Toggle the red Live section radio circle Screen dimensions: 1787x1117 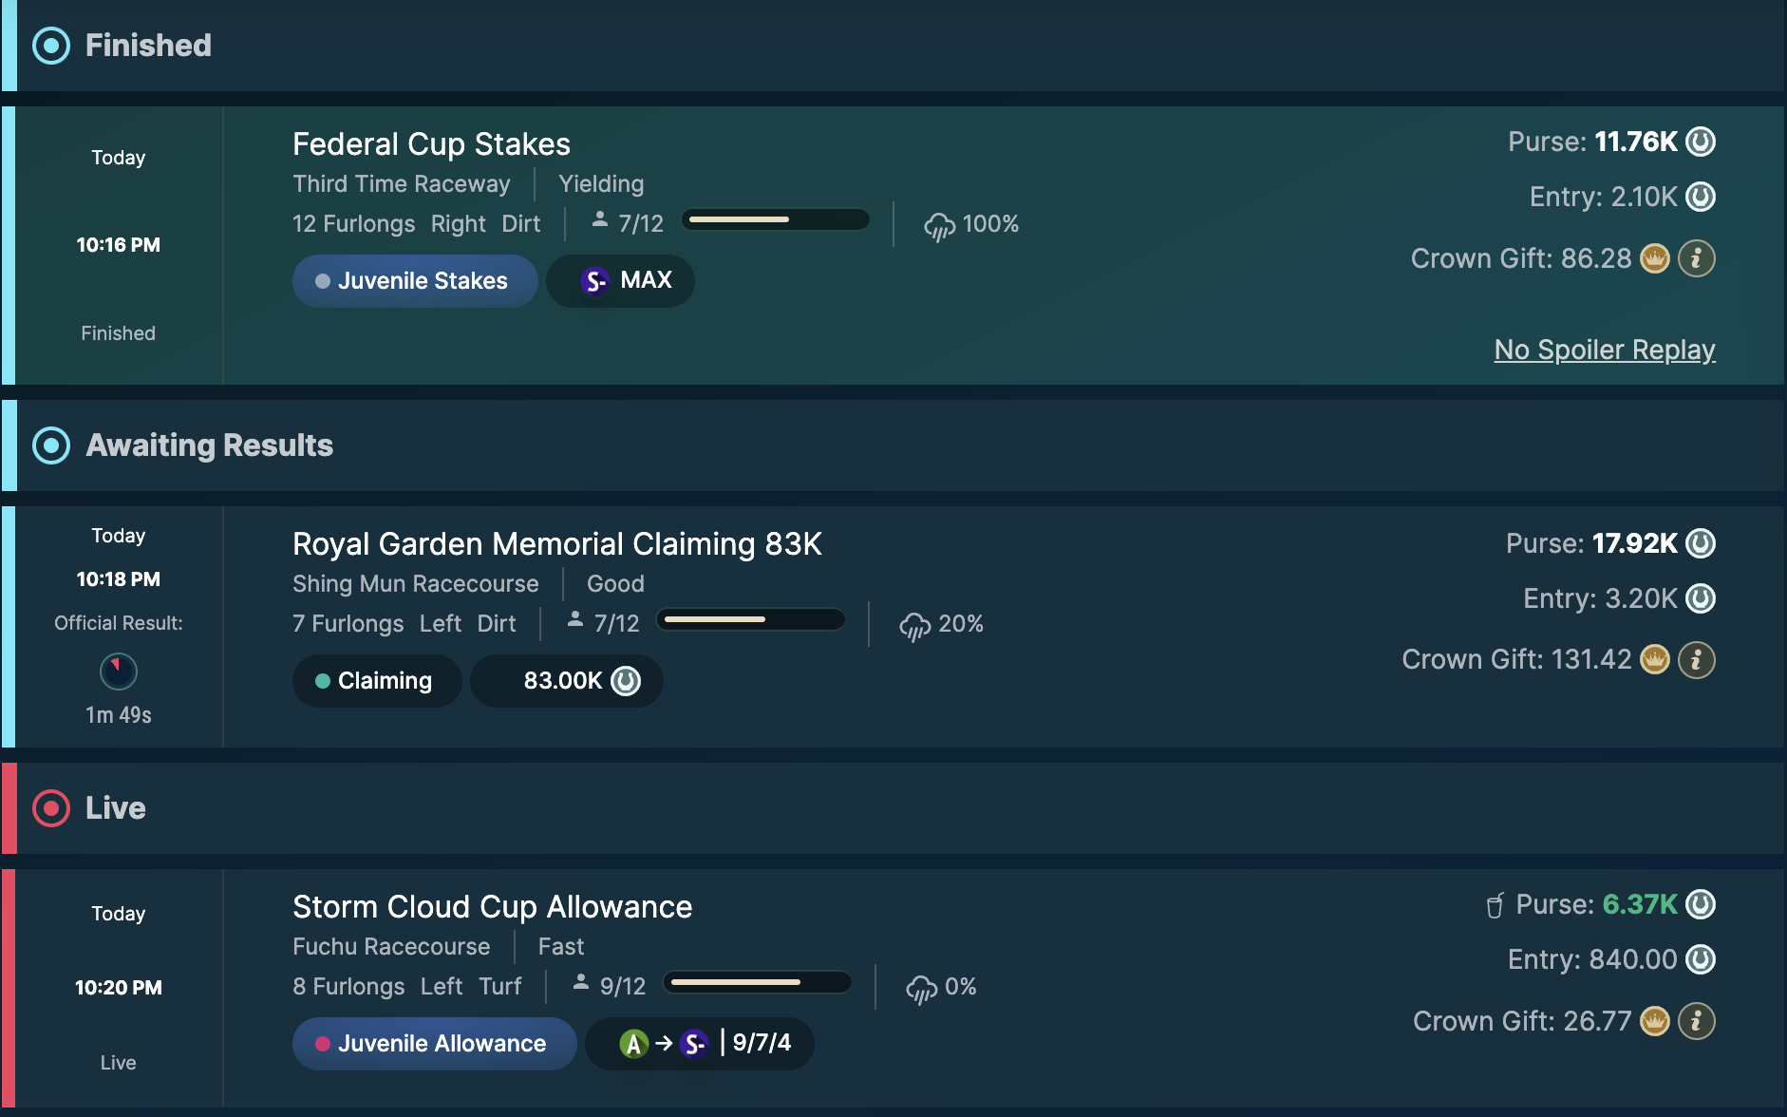51,808
